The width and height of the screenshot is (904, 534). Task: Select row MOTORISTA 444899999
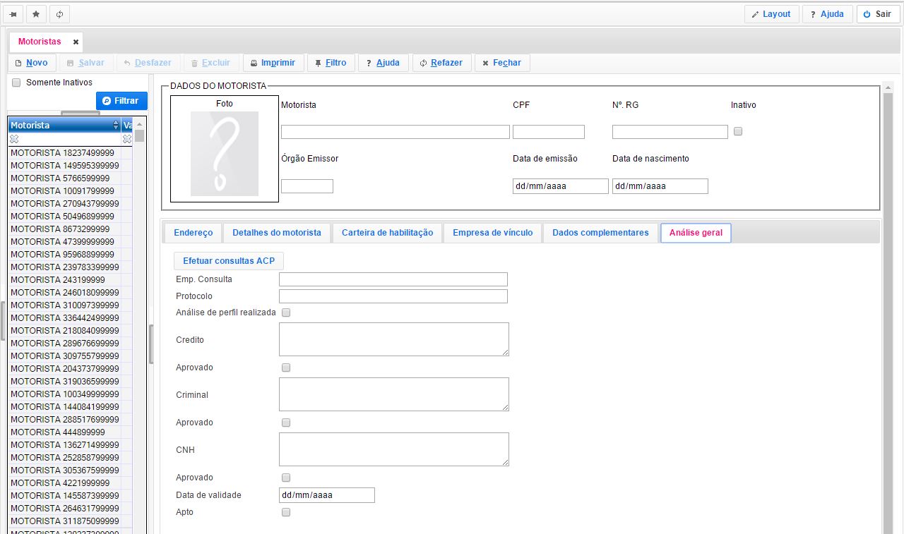coord(70,432)
